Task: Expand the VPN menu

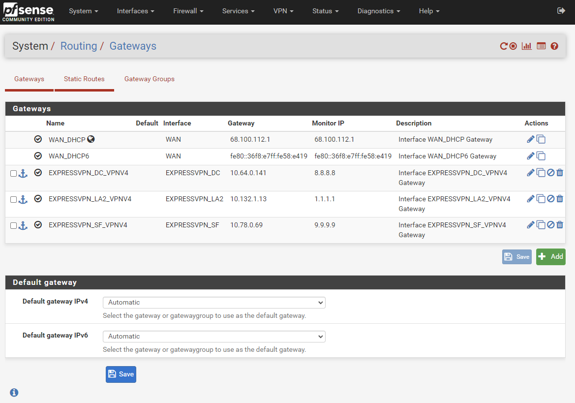Action: [x=283, y=11]
